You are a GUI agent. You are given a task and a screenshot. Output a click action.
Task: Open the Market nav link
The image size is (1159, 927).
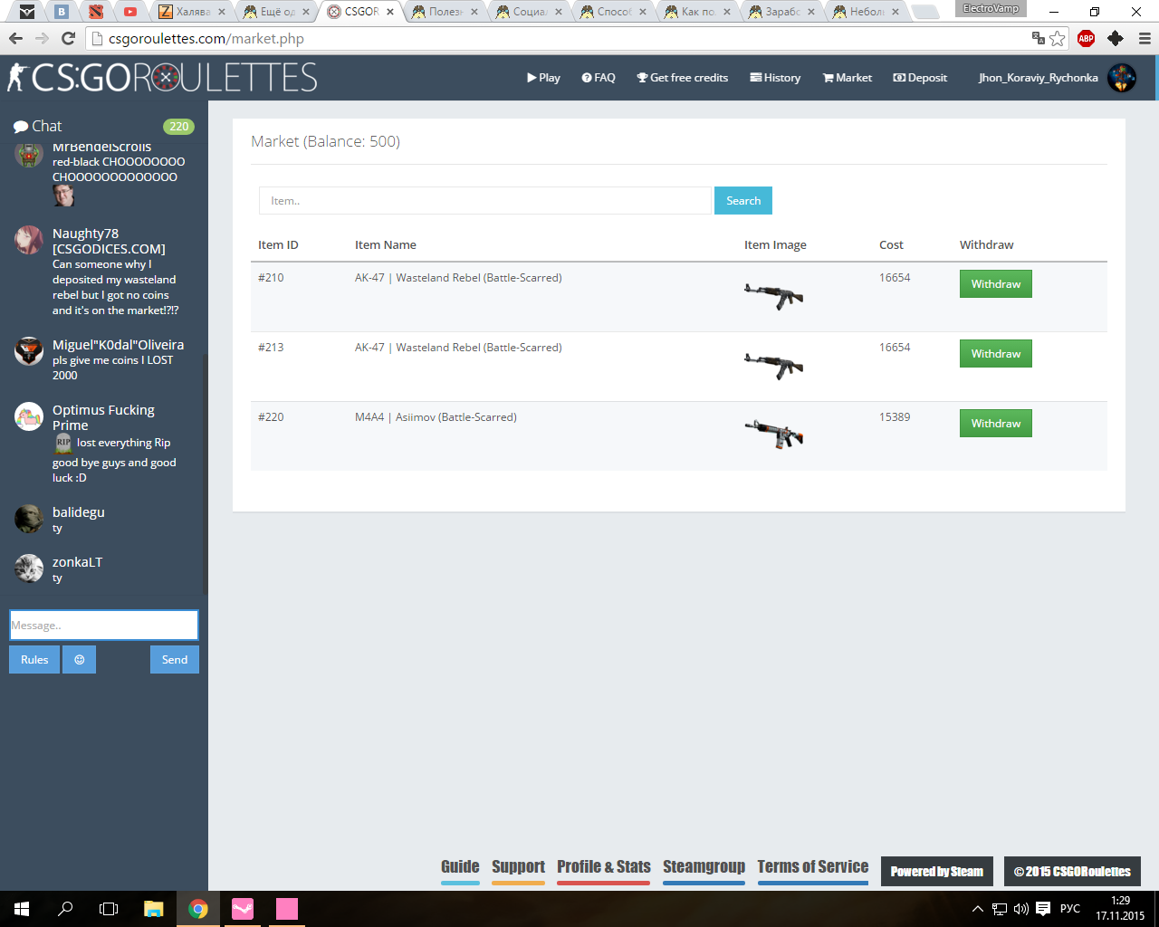tap(848, 78)
